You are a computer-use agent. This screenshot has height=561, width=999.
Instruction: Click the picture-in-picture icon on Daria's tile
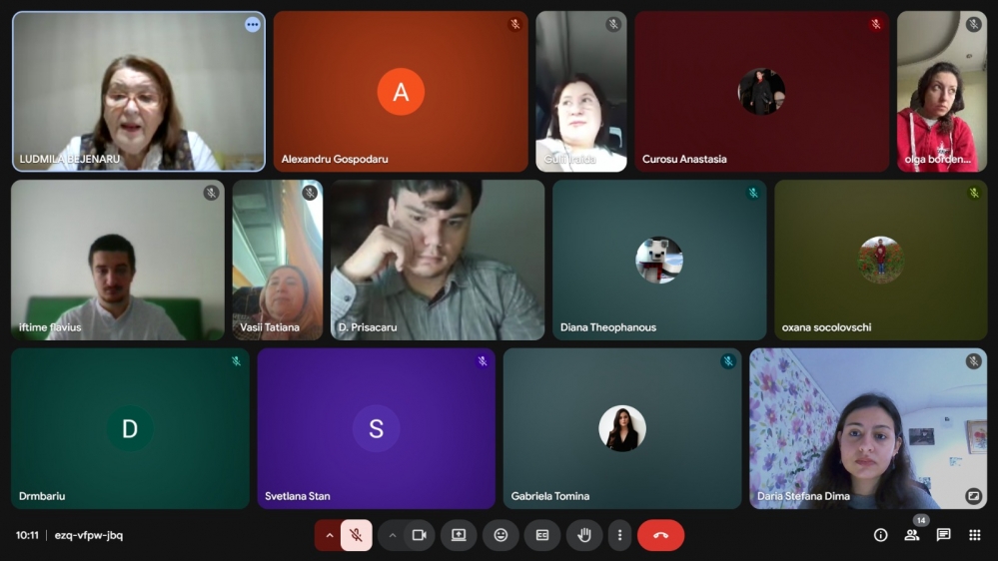(x=973, y=495)
